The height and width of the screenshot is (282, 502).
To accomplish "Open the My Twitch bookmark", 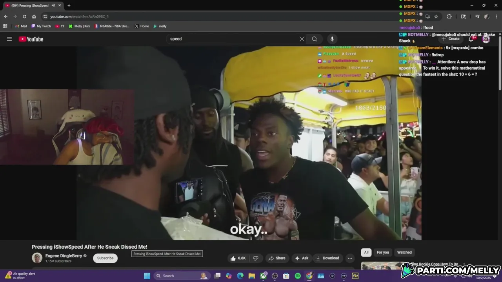I will pyautogui.click(x=41, y=26).
